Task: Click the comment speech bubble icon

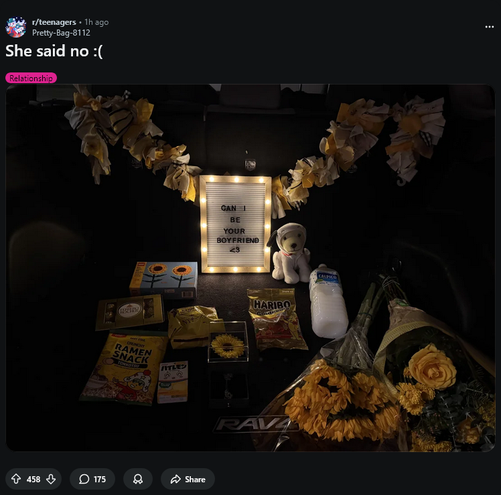Action: (x=84, y=479)
